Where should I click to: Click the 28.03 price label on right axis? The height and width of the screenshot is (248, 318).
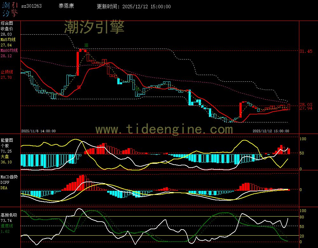point(306,104)
